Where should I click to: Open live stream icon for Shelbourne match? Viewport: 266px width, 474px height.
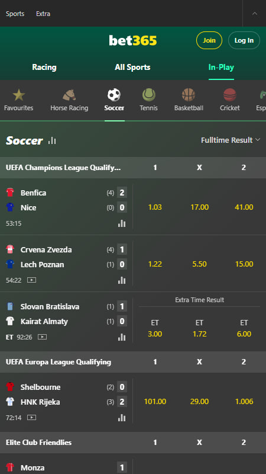[32, 418]
